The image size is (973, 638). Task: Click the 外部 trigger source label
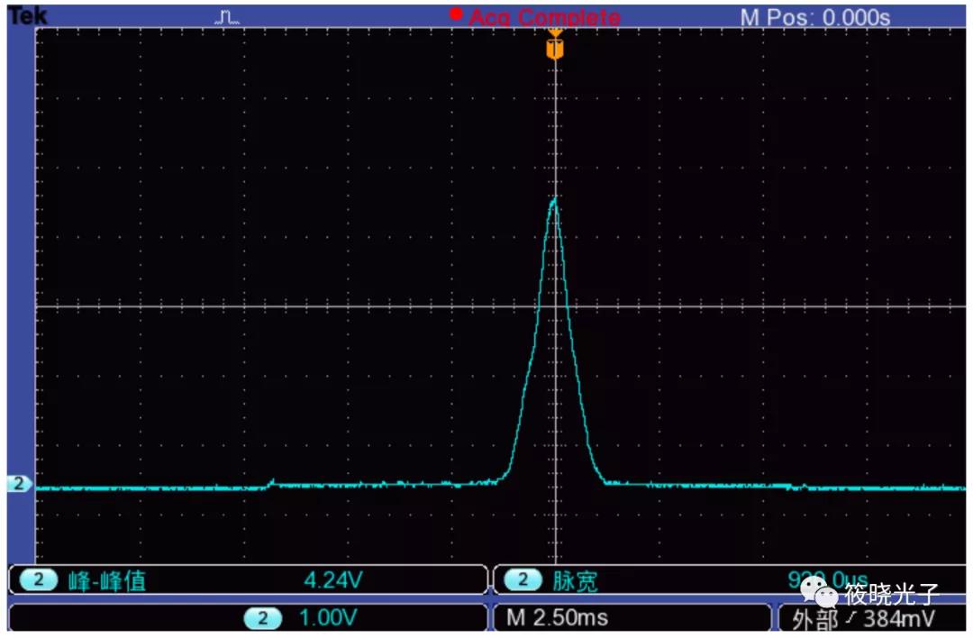814,619
